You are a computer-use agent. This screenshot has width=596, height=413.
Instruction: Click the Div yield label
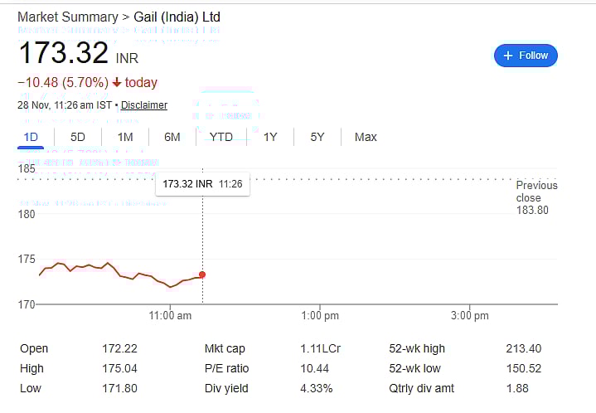tap(226, 388)
